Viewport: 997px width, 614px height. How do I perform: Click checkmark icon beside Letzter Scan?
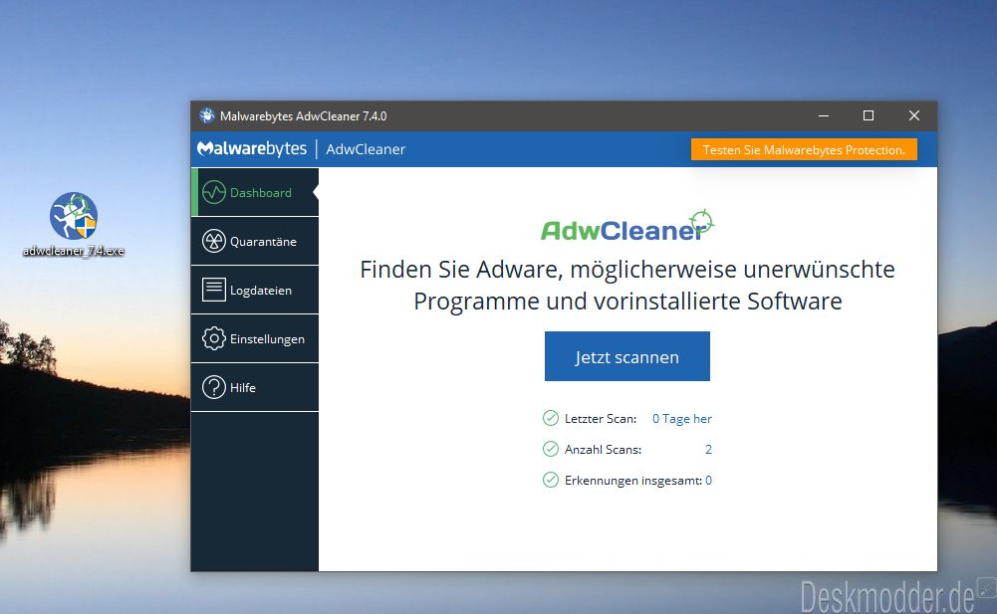click(x=551, y=418)
